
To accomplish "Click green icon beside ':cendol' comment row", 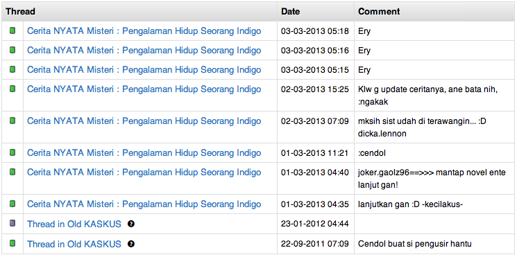I will point(12,152).
